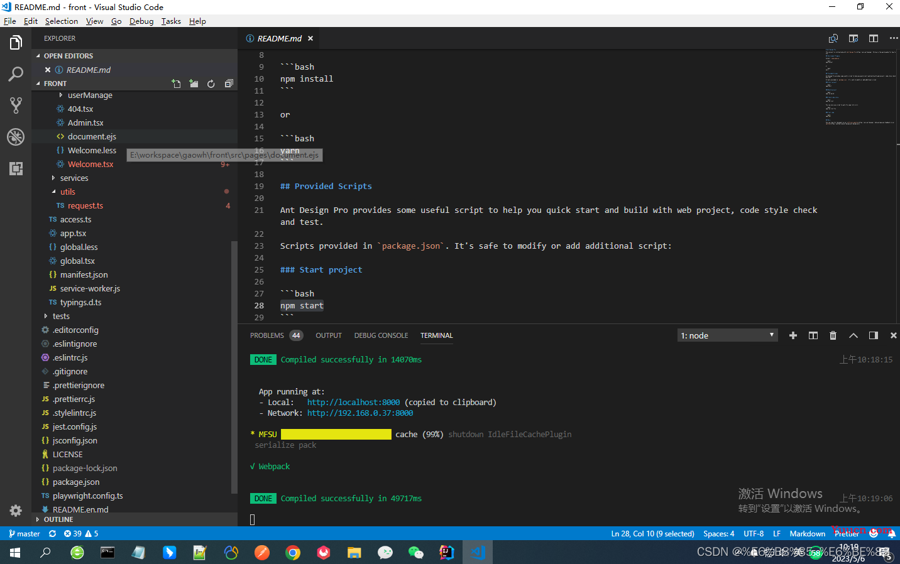900x564 pixels.
Task: Open the File menu
Action: pyautogui.click(x=9, y=21)
